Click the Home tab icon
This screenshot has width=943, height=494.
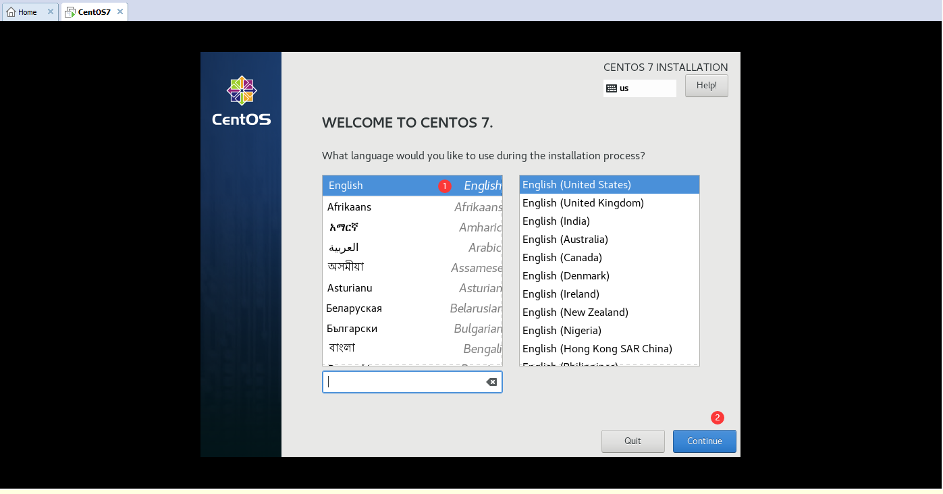click(11, 11)
